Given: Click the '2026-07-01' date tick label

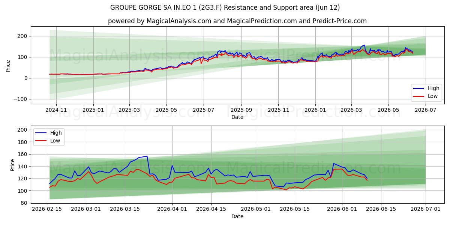Looking at the screenshot, I should [x=426, y=209].
